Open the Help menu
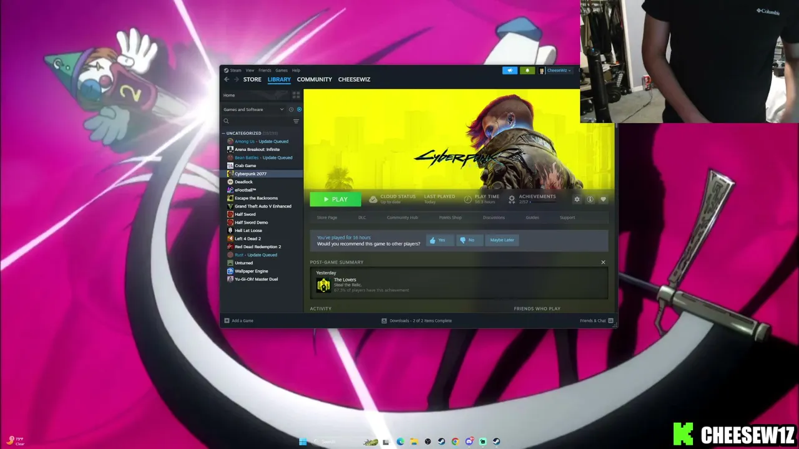 [296, 70]
